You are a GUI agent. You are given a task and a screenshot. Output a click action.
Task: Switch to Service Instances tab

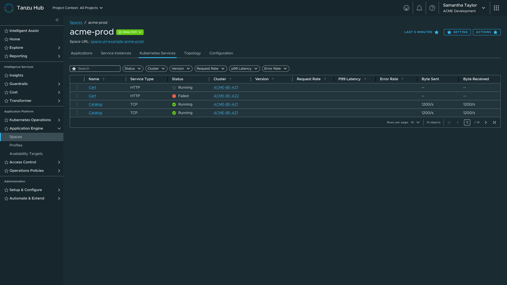[116, 53]
